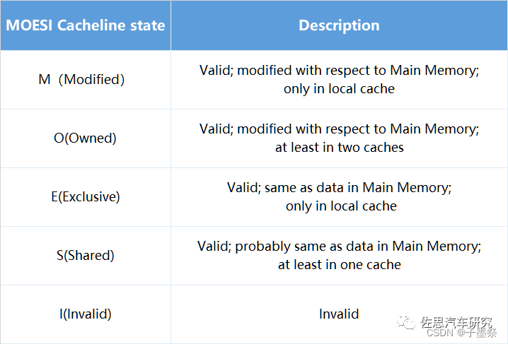The image size is (508, 344).
Task: Select "Valid; same as data in Main Memory" text
Action: click(339, 188)
